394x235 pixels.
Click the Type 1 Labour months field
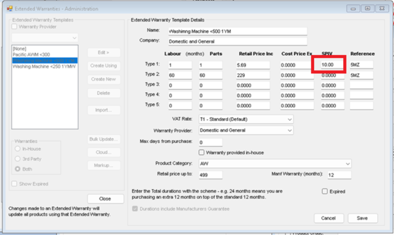tap(180, 65)
